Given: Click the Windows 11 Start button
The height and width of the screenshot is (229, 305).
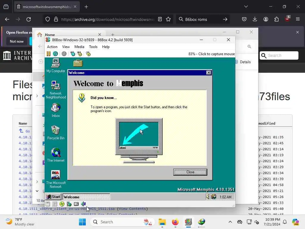Looking at the screenshot, I should point(82,222).
